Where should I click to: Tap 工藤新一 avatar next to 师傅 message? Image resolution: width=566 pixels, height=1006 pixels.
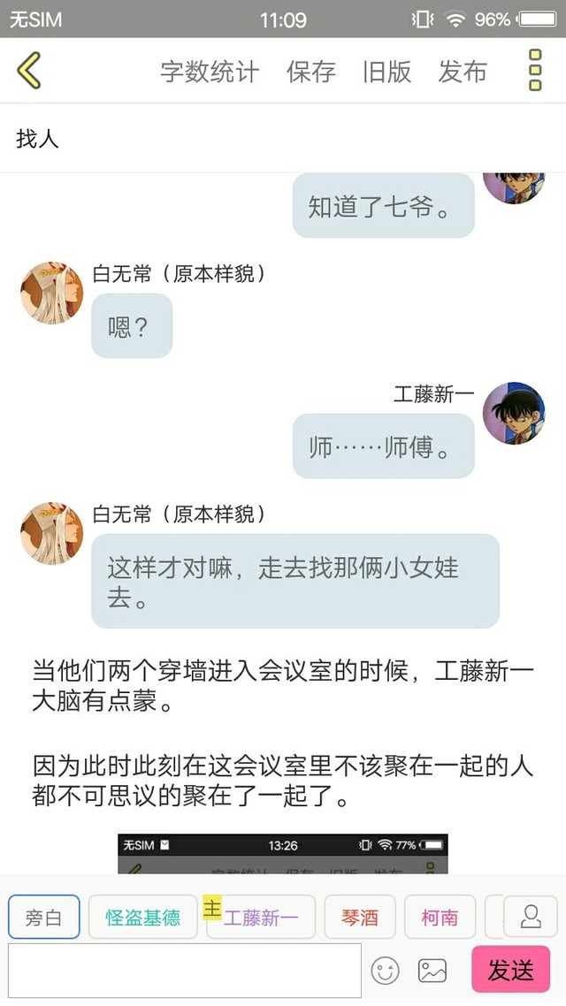513,413
